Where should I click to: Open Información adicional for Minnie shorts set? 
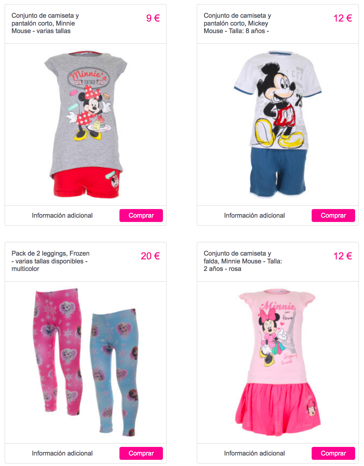tap(62, 216)
